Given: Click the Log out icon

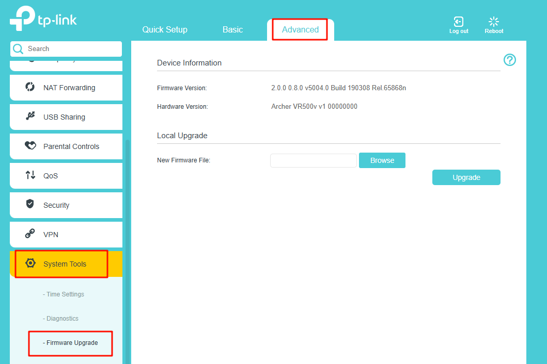Looking at the screenshot, I should (x=458, y=22).
